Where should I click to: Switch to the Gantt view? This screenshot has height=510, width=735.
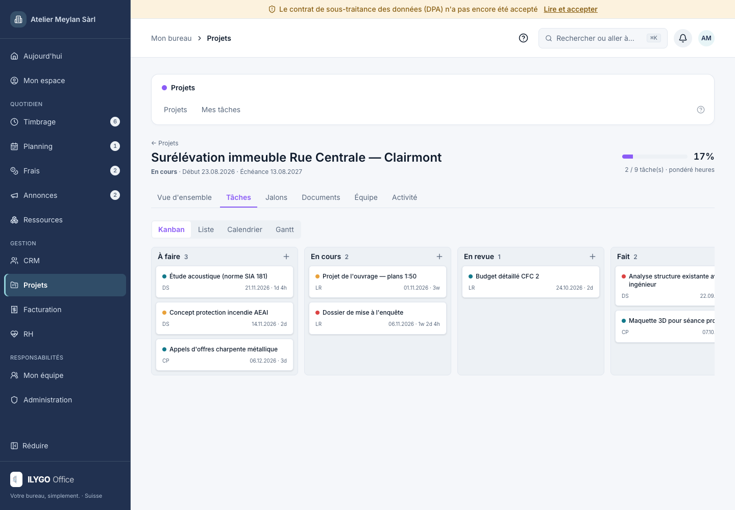tap(285, 229)
